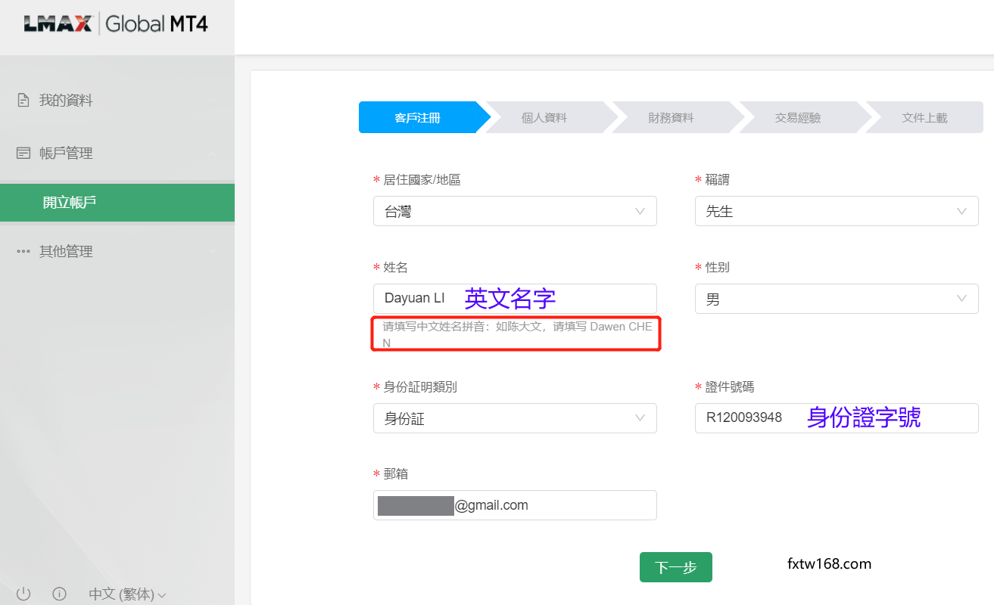Open the 性別 dropdown showing 男
Screen dimensions: 994x605
pyautogui.click(x=836, y=299)
